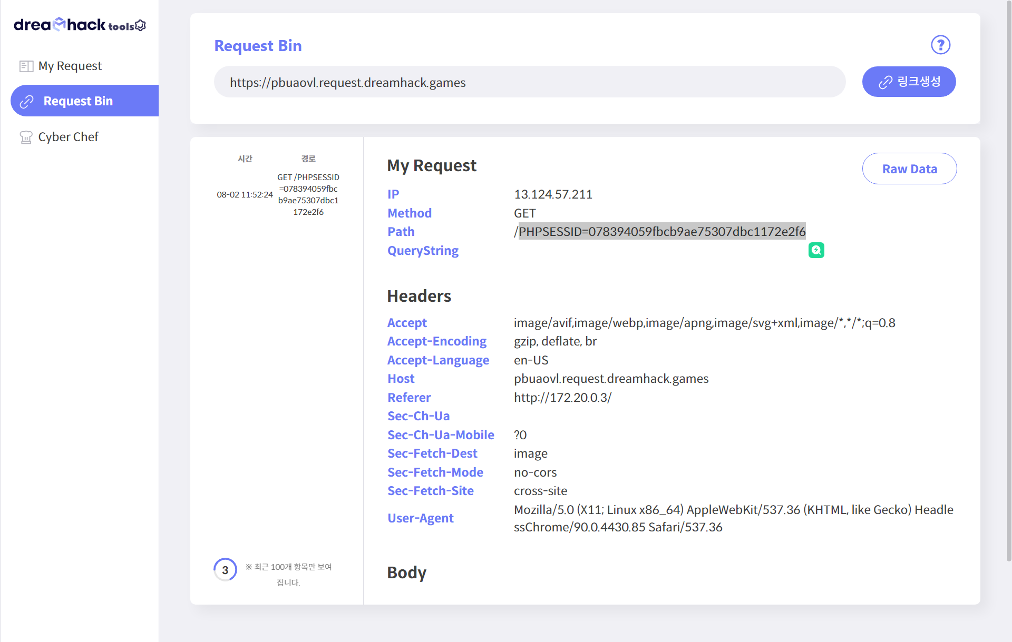
Task: Click the 경로 column header
Action: point(308,159)
